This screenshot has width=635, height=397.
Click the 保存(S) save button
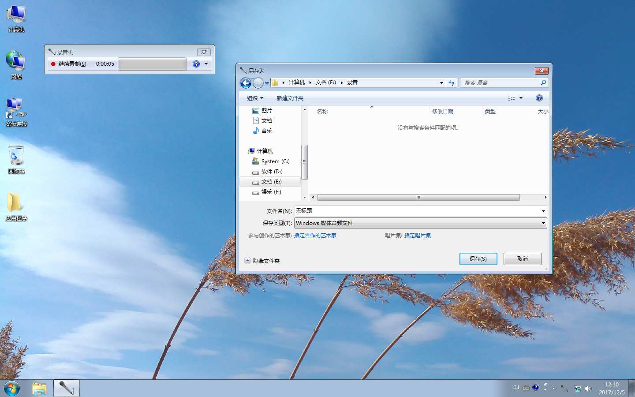[478, 259]
